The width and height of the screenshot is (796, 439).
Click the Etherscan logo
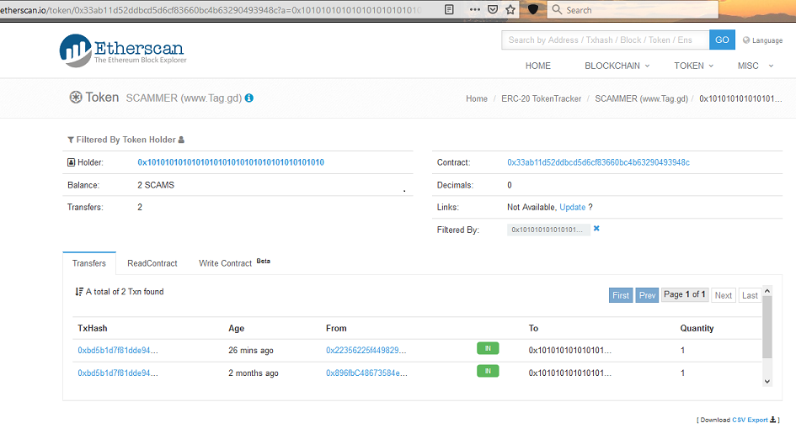click(122, 50)
